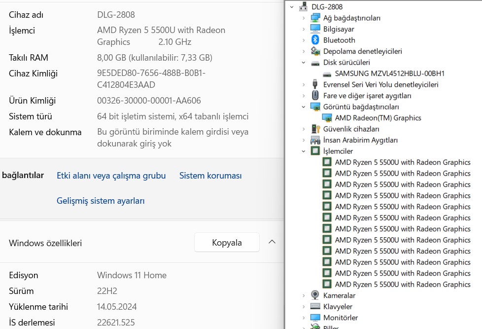Select SAMSUNG MZVL4512HBLU-00BH1 disk entry
The width and height of the screenshot is (482, 329).
(389, 73)
